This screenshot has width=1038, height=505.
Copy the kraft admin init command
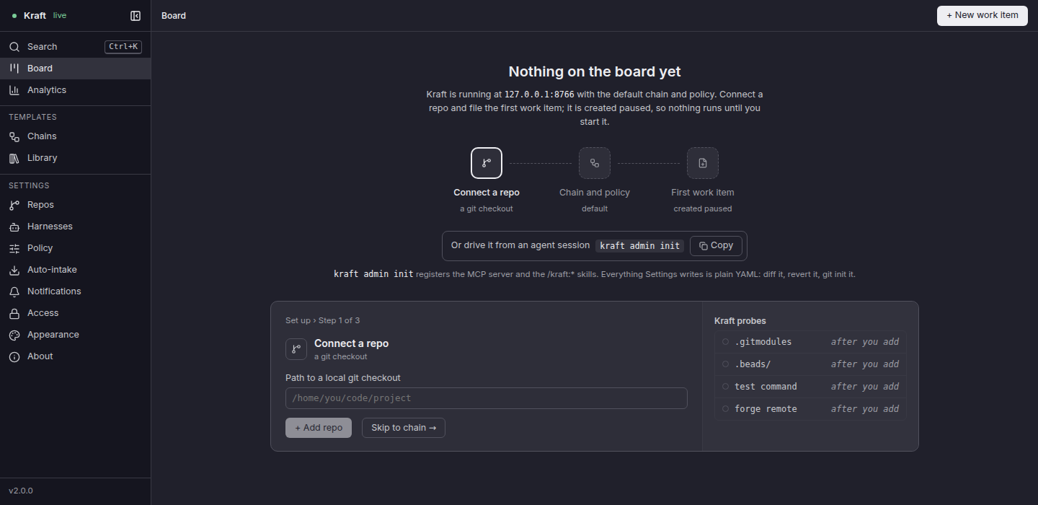716,246
